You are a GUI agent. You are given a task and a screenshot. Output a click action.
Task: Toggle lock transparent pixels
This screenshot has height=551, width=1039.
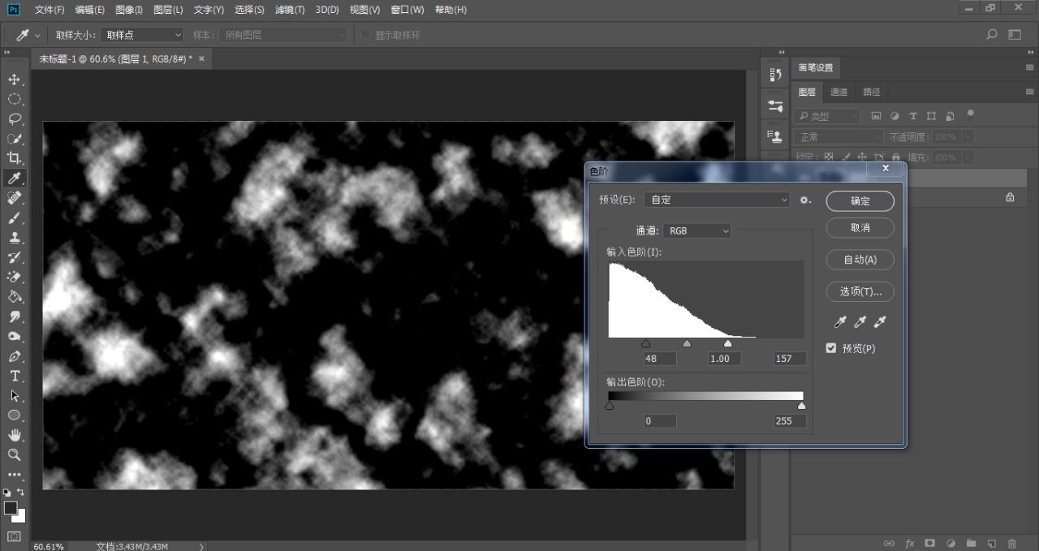pos(829,157)
